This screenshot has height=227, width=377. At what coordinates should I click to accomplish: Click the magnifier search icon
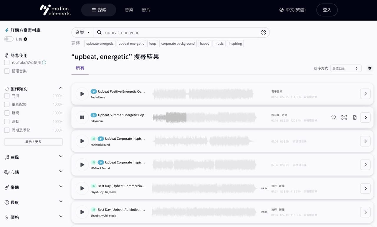tap(99, 32)
